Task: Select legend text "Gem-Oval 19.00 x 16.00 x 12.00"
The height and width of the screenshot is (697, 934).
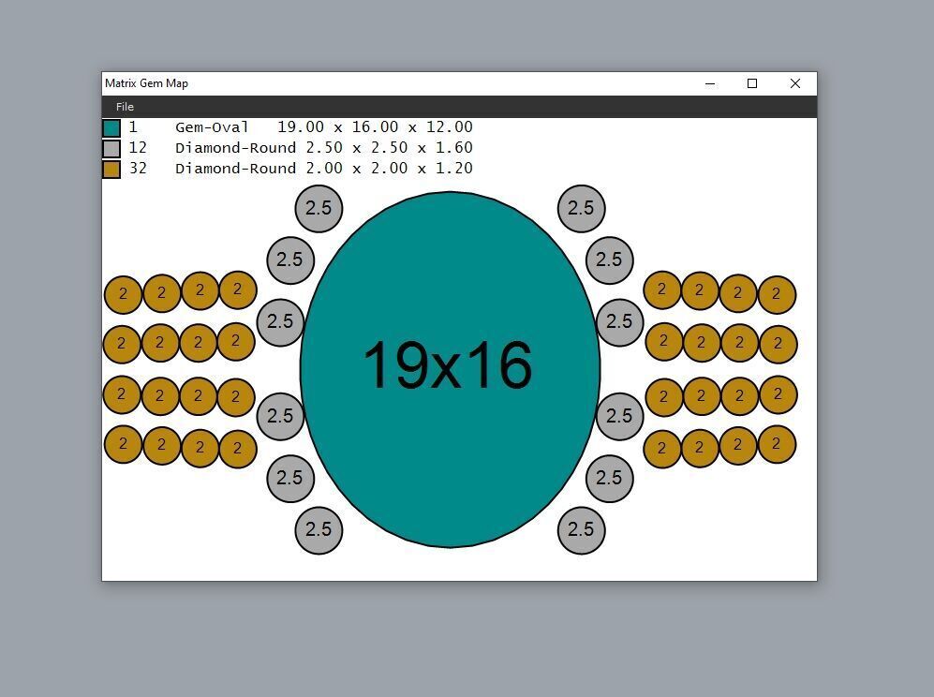Action: (x=323, y=126)
